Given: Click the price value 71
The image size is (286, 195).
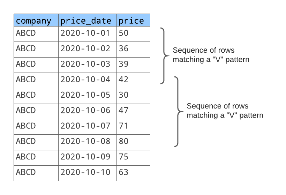Looking at the screenshot, I should click(123, 126).
